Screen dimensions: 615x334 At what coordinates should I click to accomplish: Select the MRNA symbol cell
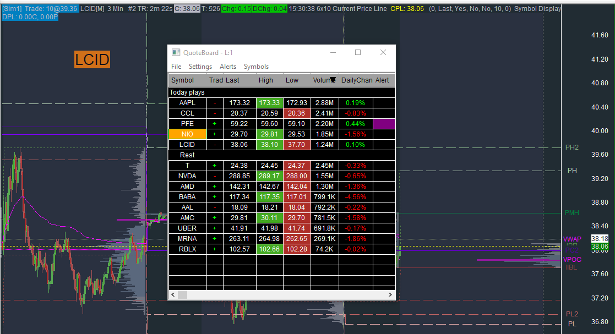[x=188, y=239]
